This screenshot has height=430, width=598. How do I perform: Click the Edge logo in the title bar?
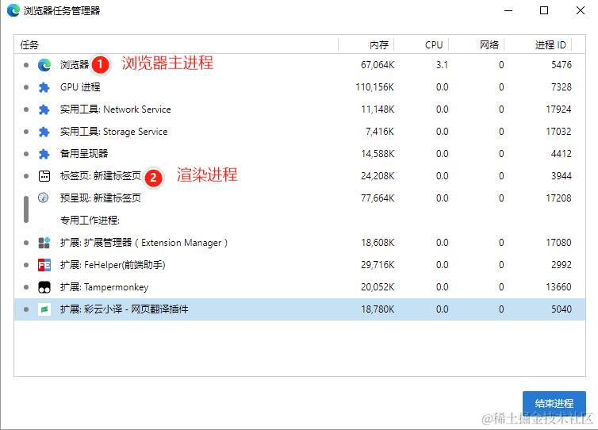pos(13,10)
